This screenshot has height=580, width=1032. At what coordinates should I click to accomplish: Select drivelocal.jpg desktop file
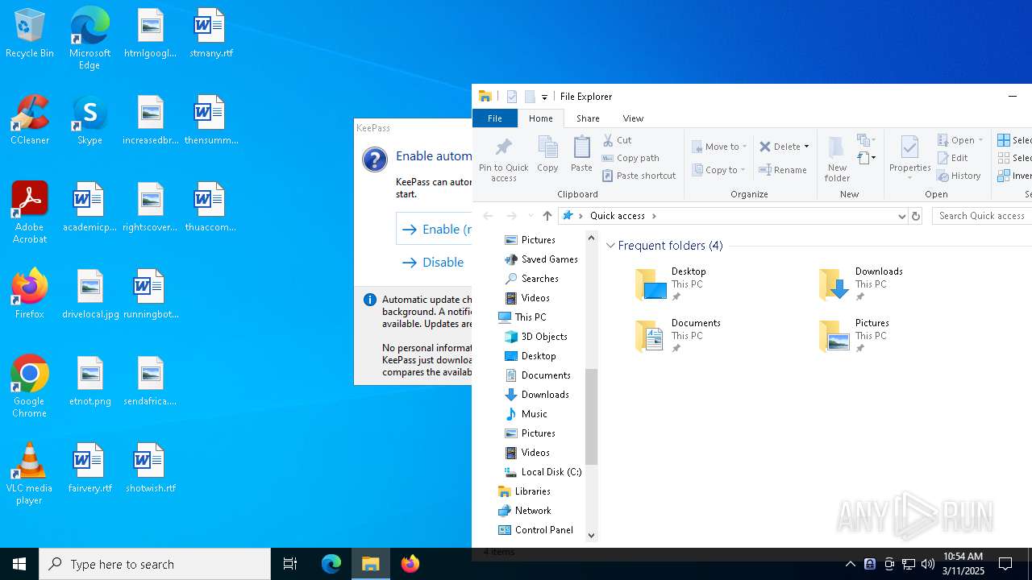pyautogui.click(x=90, y=295)
